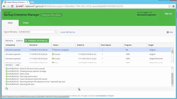Viewport: 177px width, 99px height.
Task: Sort by the Started at column header
Action: click(x=40, y=45)
